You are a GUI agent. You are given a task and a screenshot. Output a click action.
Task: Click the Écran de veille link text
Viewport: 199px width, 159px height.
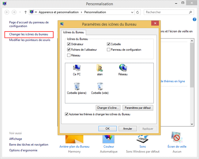(x=177, y=146)
